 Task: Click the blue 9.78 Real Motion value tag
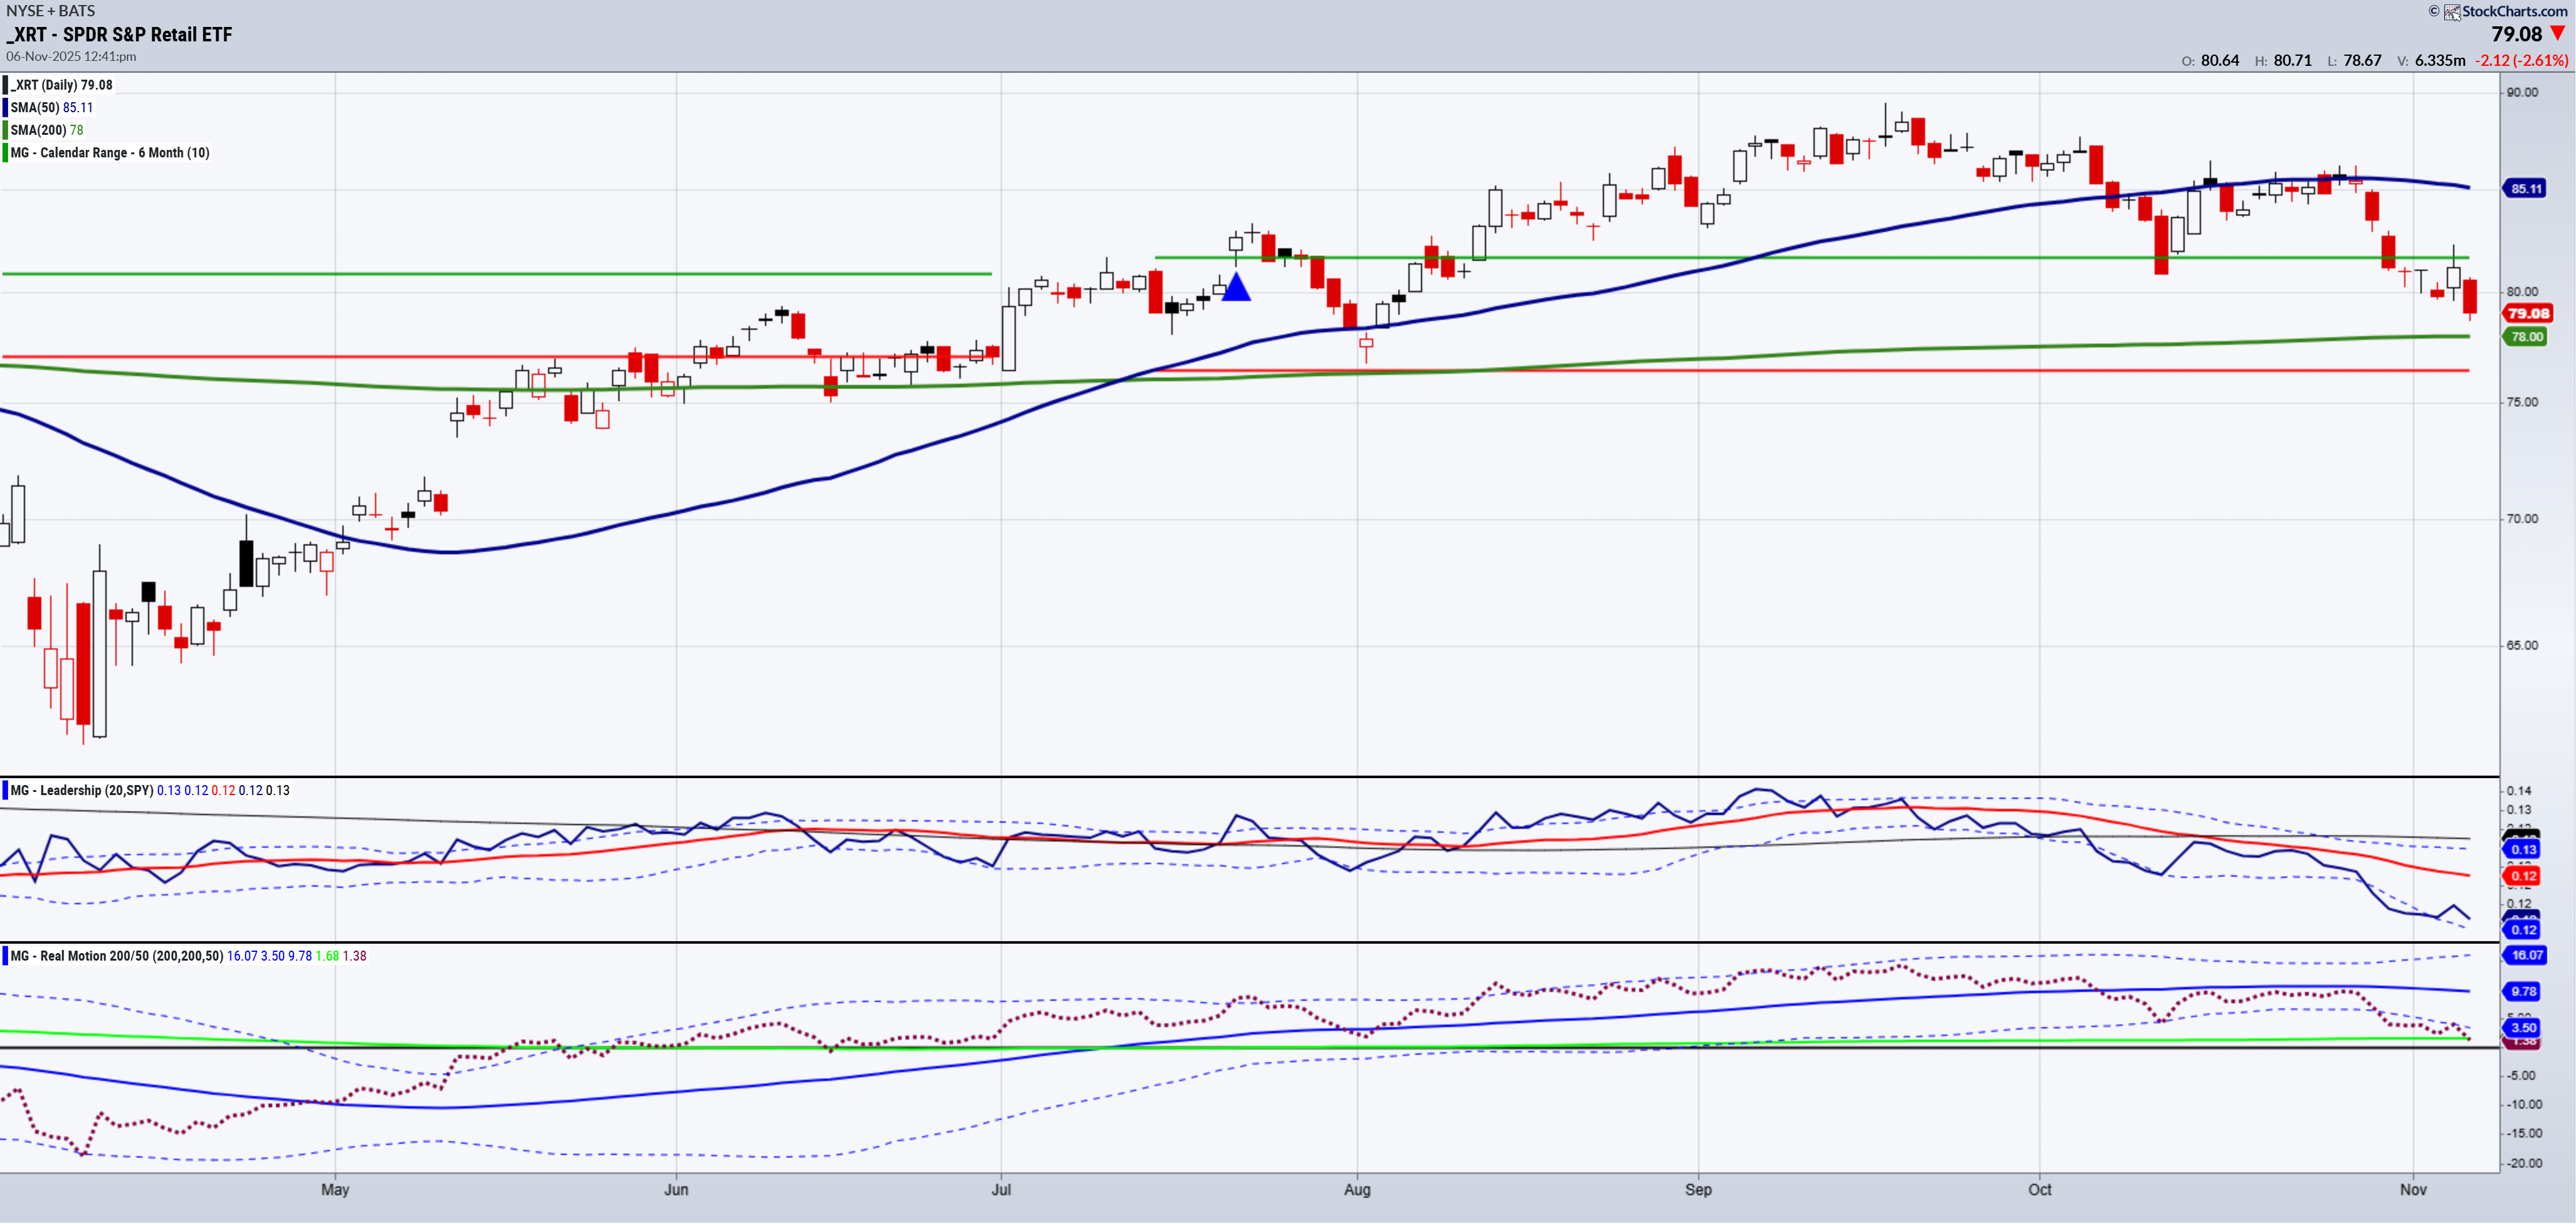(2524, 992)
